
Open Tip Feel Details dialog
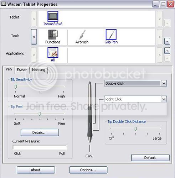(x=40, y=132)
